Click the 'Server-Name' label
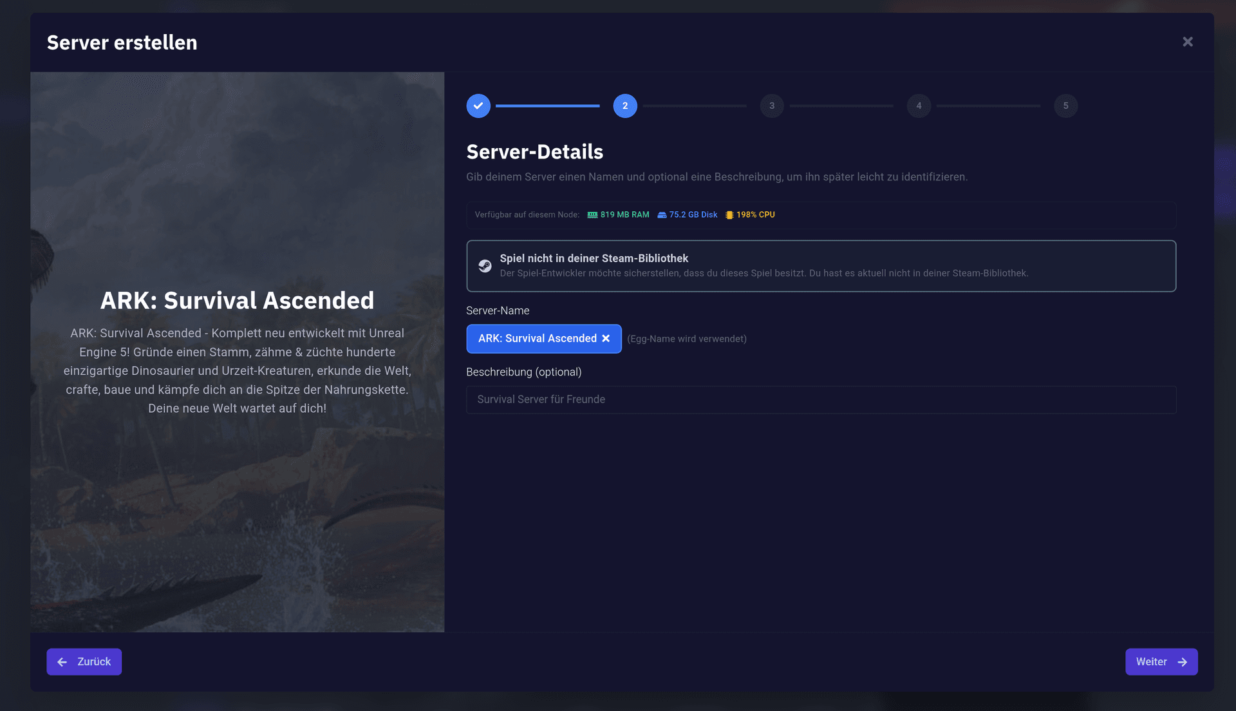 498,310
